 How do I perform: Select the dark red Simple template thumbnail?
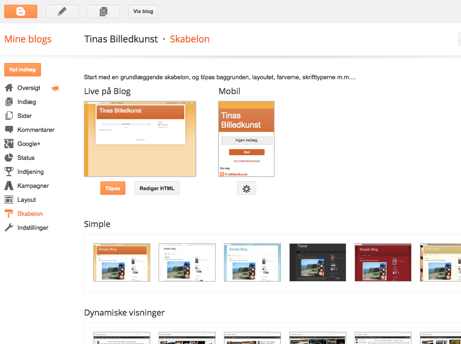[383, 262]
